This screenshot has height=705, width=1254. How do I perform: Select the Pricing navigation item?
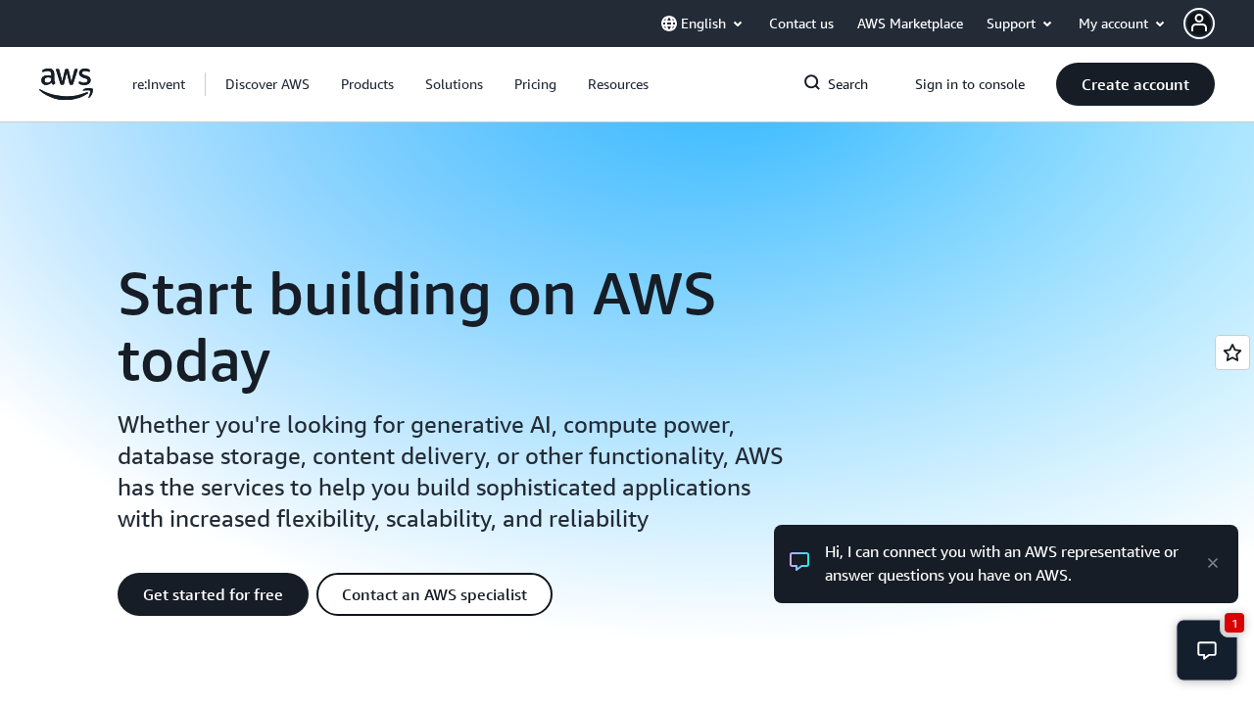tap(535, 84)
